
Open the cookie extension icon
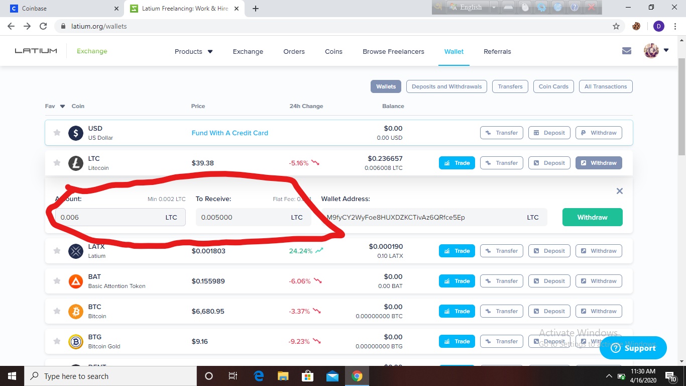coord(637,26)
